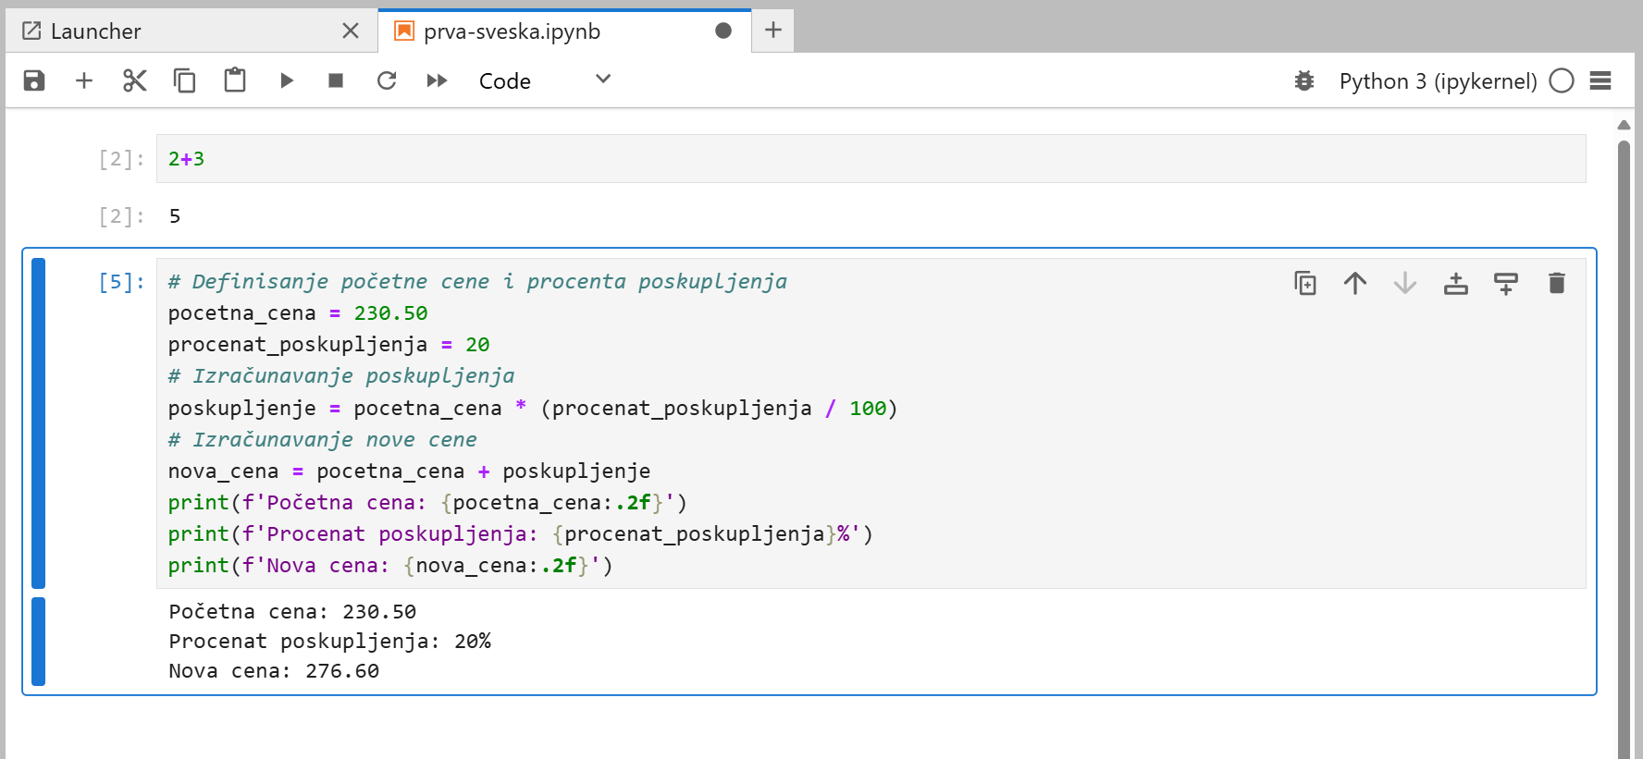Paste a cell using the clipboard icon
This screenshot has height=759, width=1643.
(x=235, y=80)
